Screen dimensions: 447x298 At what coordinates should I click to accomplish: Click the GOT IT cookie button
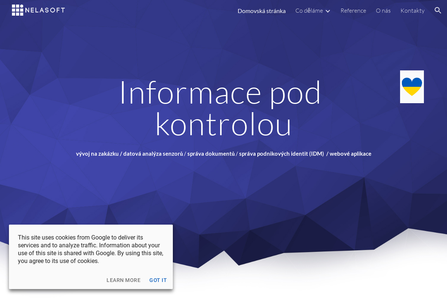[158, 280]
